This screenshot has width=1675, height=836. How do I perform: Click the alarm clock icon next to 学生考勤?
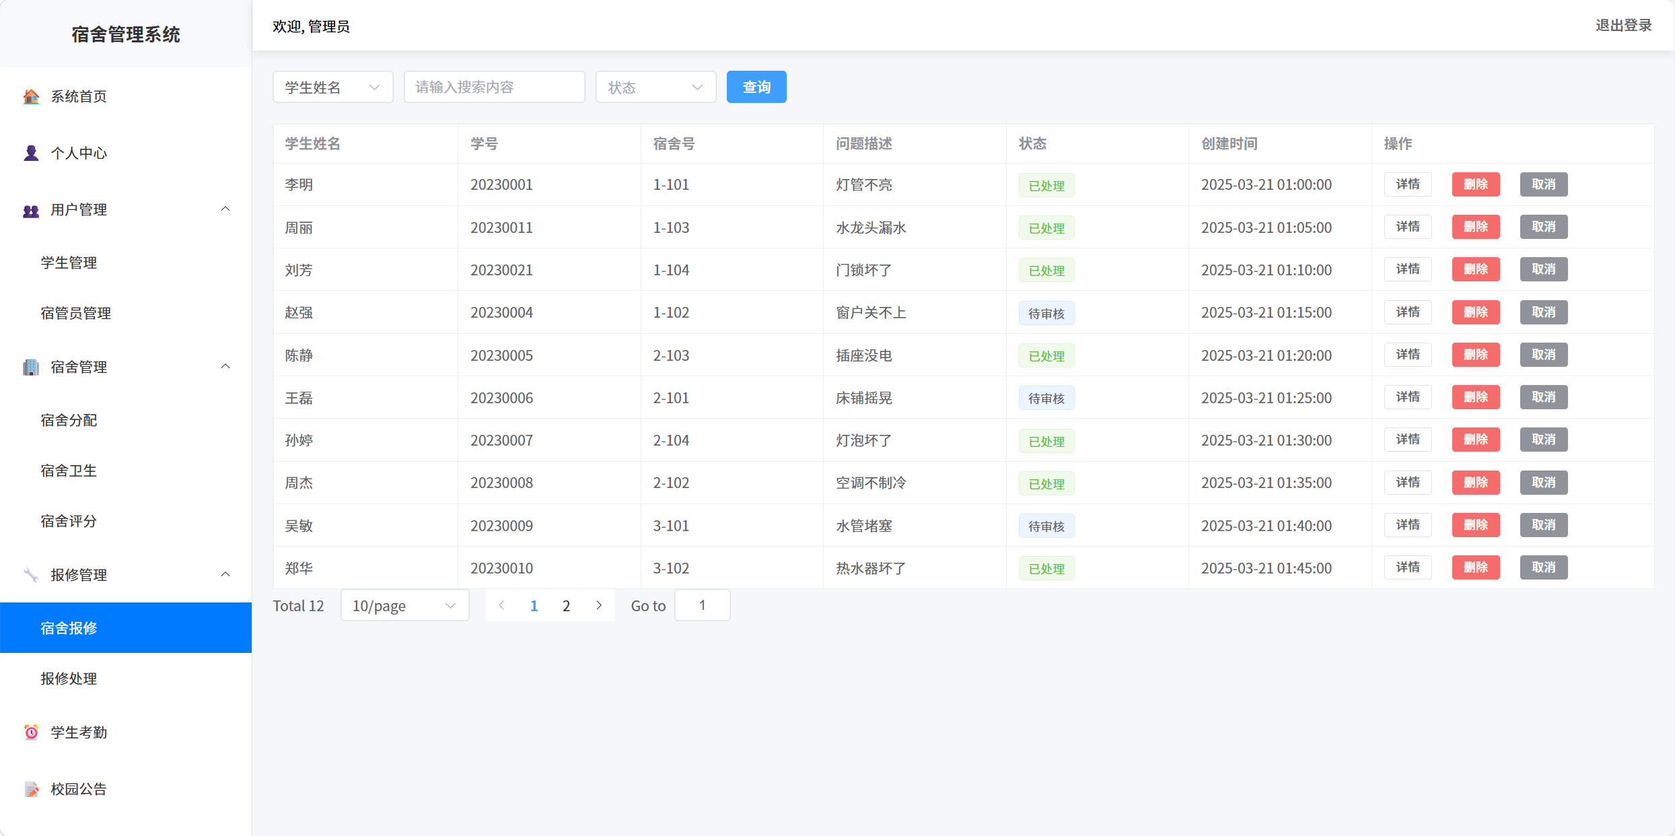(x=30, y=732)
